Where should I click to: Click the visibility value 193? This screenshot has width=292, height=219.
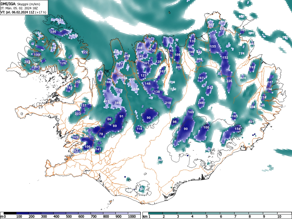point(252,67)
